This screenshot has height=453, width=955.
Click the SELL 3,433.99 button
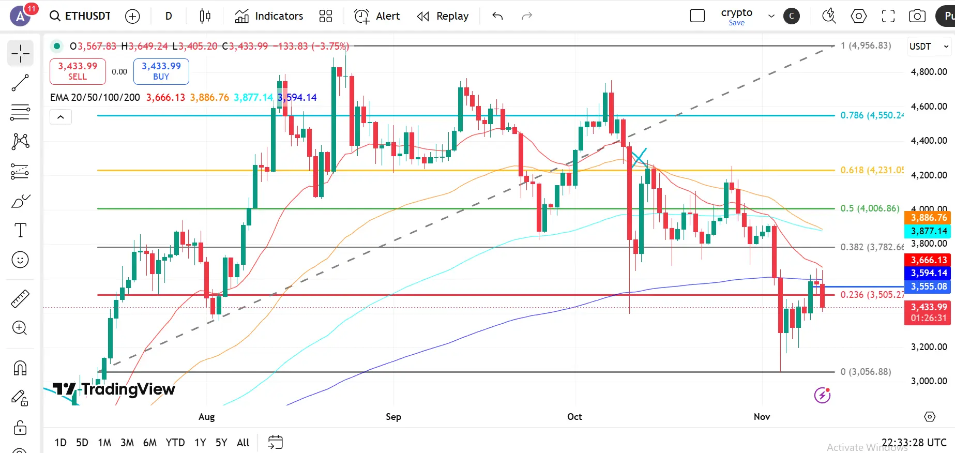coord(78,71)
